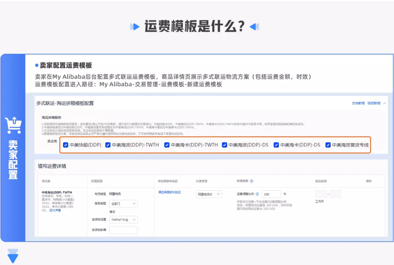This screenshot has width=394, height=265.
Task: Open 发货地设置 dropdown showing TWTH广州仓
Action: [x=123, y=220]
